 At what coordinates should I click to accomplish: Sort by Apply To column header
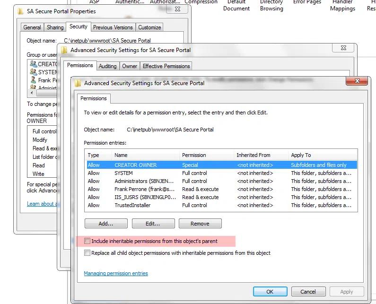pyautogui.click(x=323, y=155)
